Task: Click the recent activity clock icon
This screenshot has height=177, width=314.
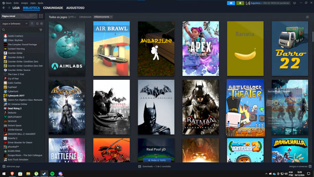Action: tap(37, 24)
